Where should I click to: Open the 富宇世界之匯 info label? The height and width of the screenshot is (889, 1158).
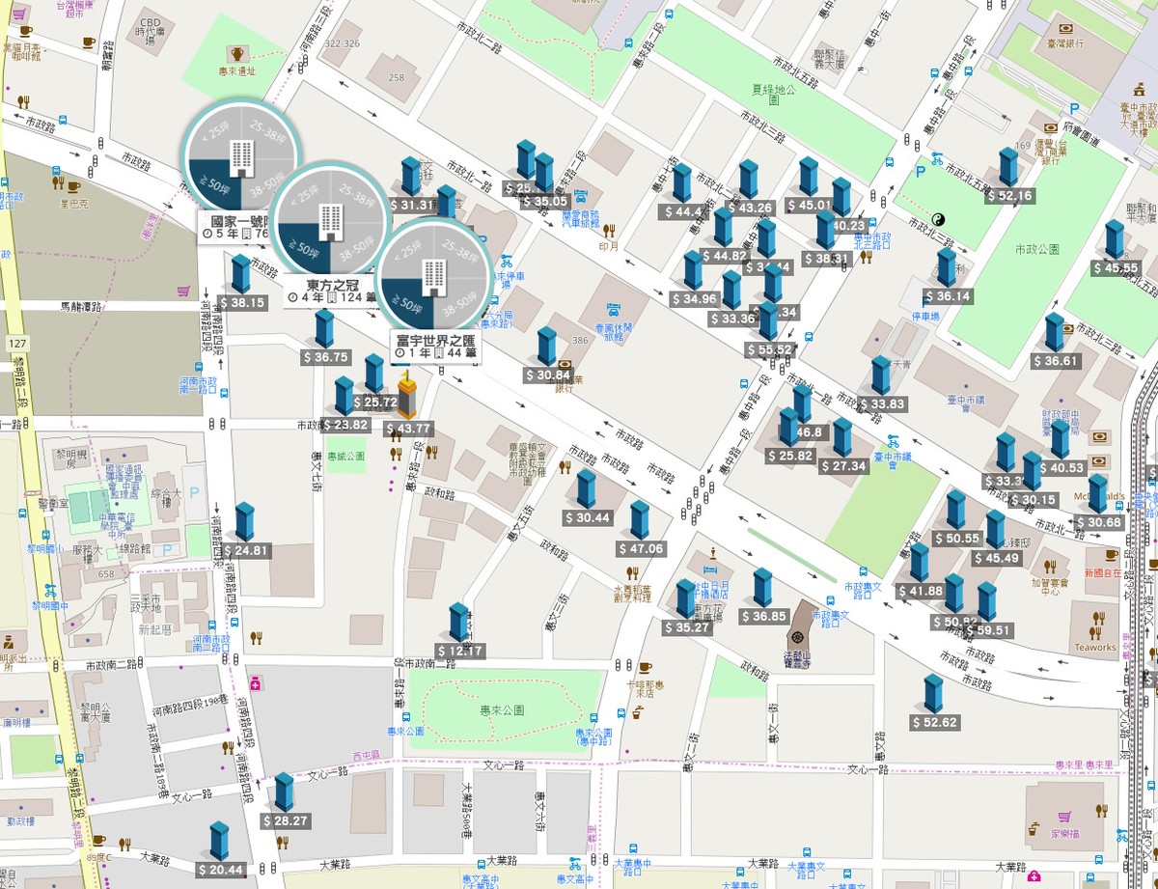[x=436, y=347]
